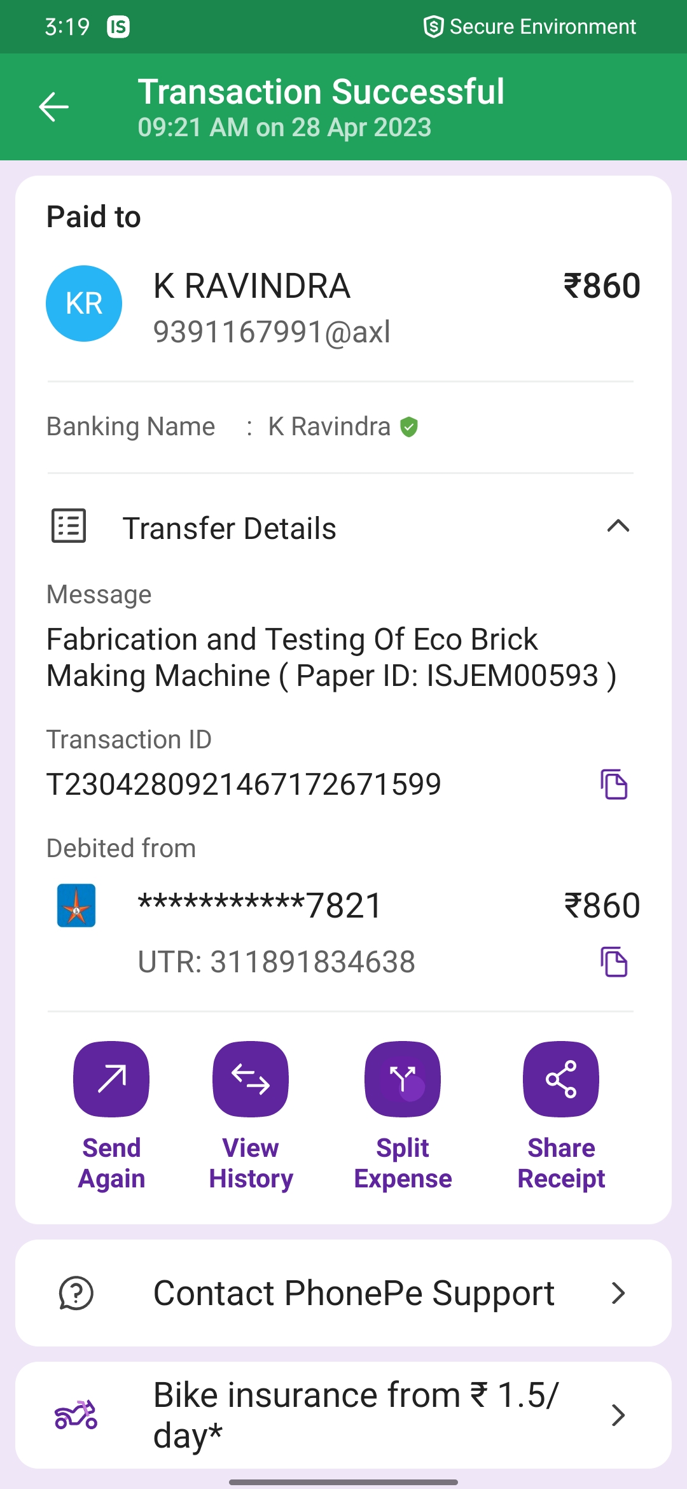This screenshot has width=687, height=1489.
Task: Tap the Share Receipt icon
Action: (561, 1079)
